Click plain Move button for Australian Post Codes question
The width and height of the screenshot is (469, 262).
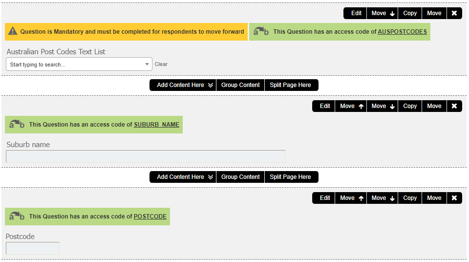pyautogui.click(x=434, y=13)
